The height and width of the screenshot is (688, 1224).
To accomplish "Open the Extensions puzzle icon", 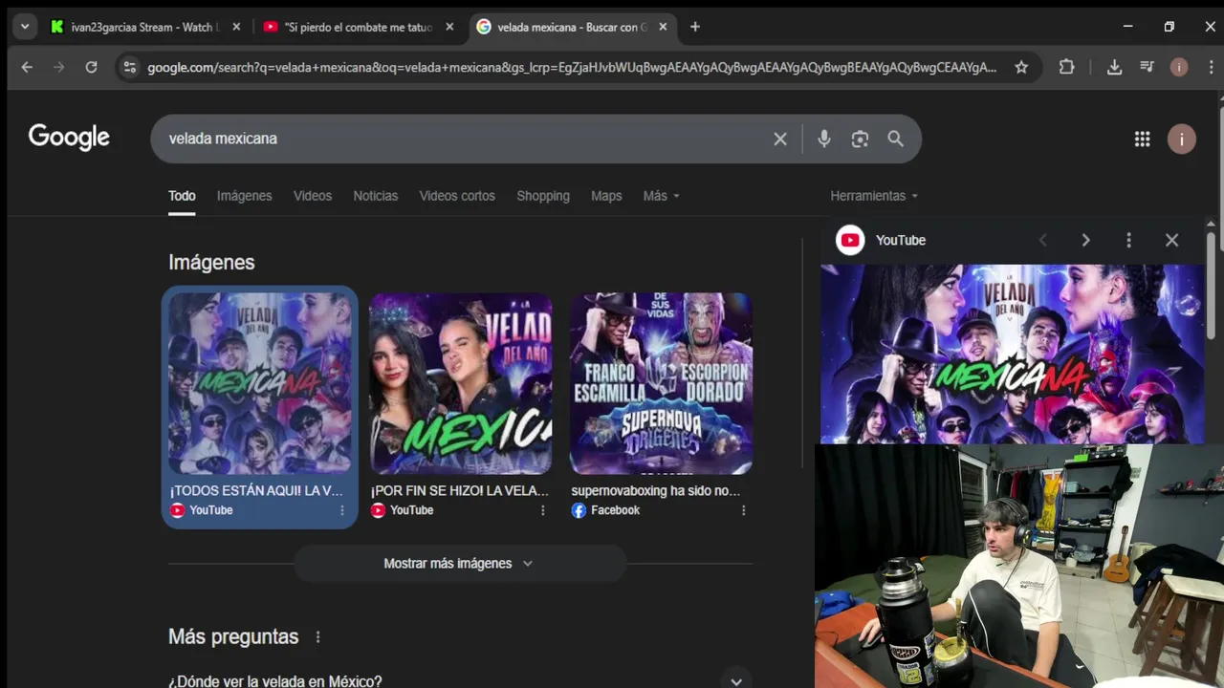I will (x=1067, y=67).
